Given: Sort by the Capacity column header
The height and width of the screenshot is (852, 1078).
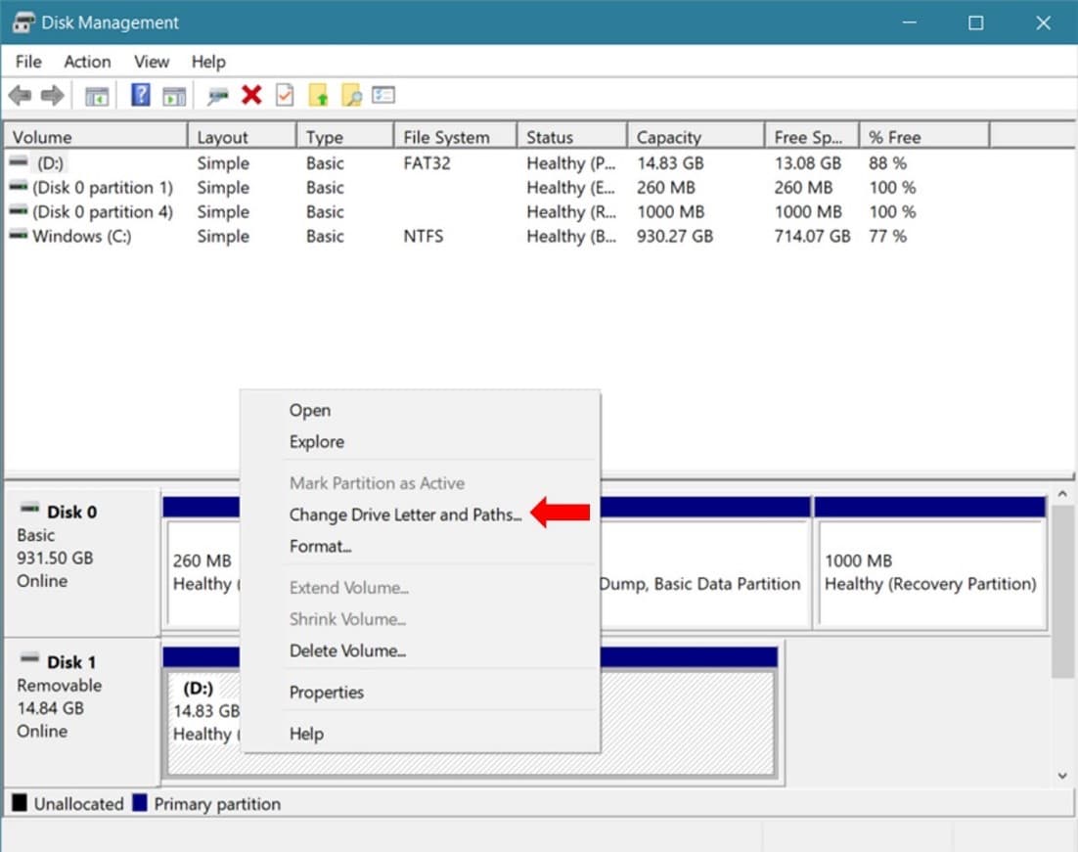Looking at the screenshot, I should [669, 137].
